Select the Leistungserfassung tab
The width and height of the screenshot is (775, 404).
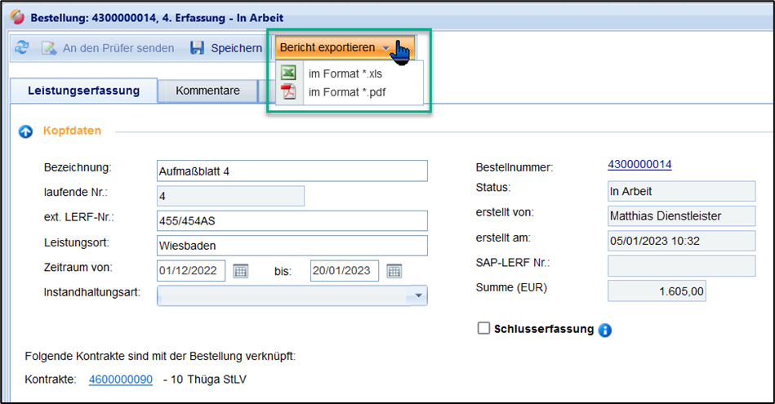(x=83, y=91)
